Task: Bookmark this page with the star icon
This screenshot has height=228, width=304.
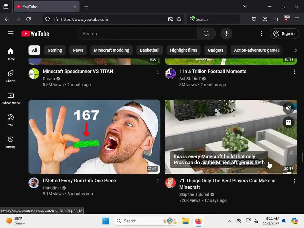Action: pos(179,19)
